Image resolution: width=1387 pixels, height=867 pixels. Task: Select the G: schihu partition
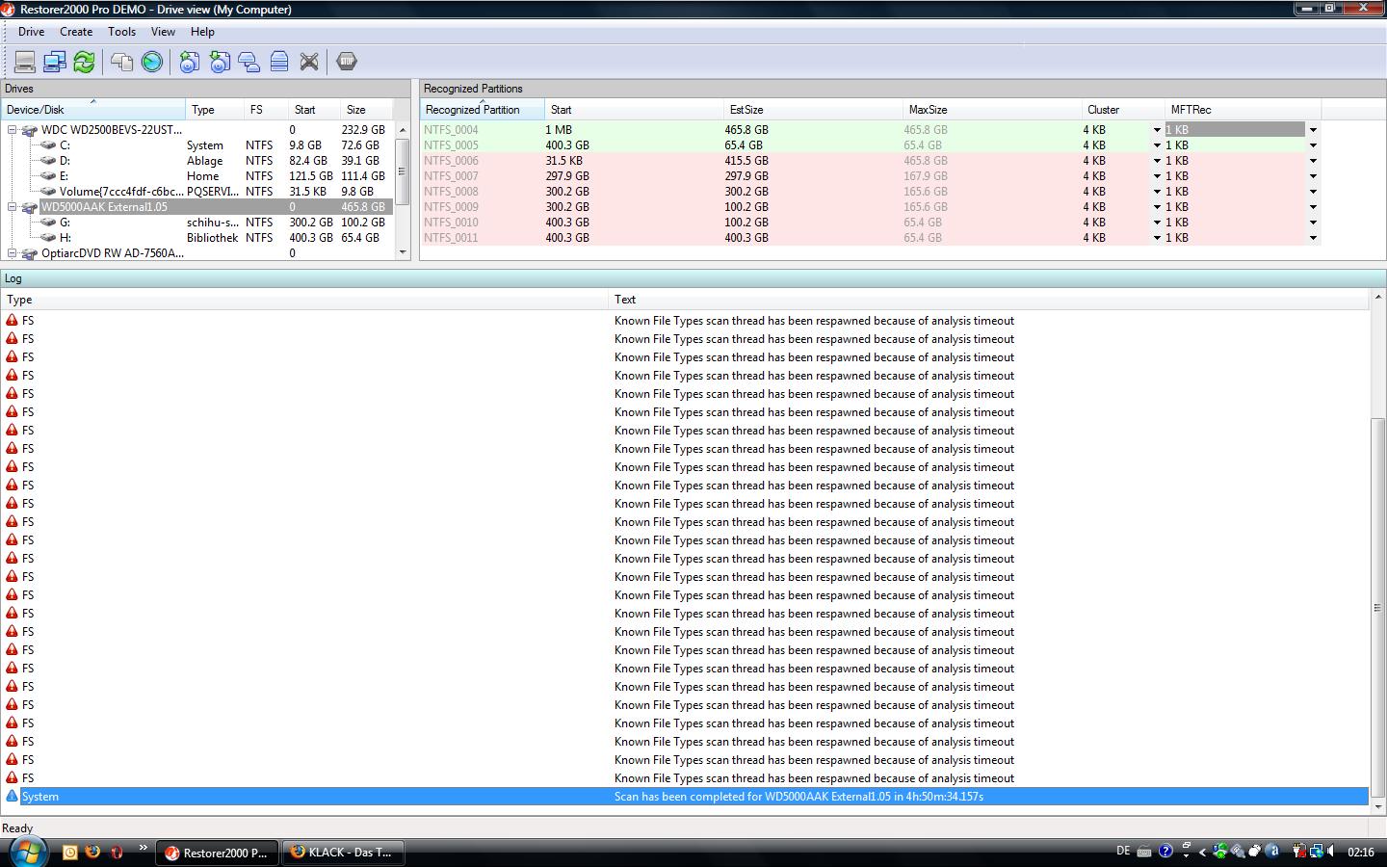[x=197, y=223]
